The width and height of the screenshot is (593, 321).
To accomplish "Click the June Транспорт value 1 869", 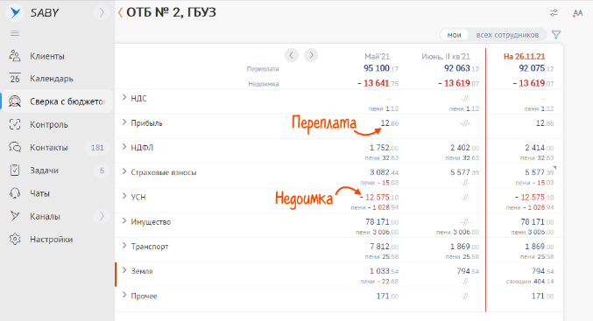I will click(x=464, y=247).
